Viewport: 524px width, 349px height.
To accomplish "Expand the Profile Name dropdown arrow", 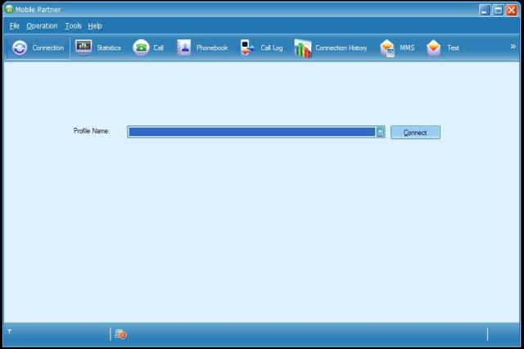I will 380,132.
